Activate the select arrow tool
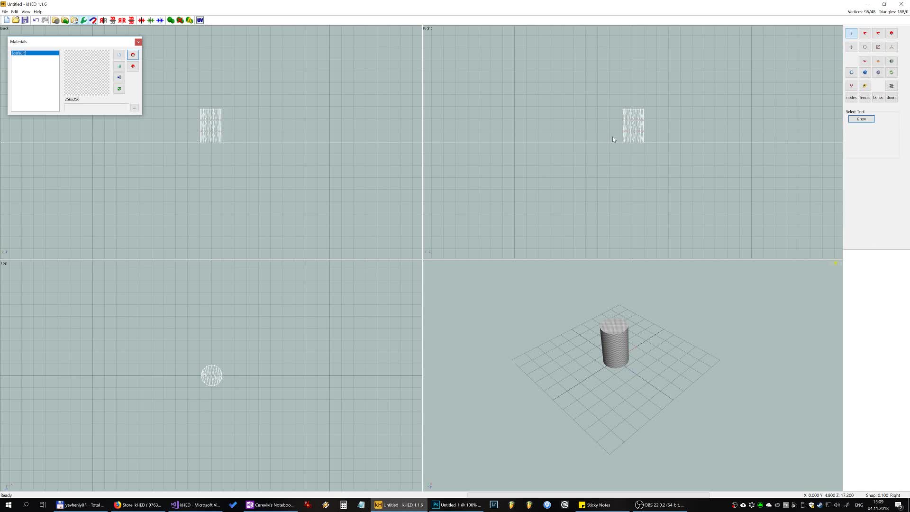This screenshot has width=910, height=512. click(852, 33)
